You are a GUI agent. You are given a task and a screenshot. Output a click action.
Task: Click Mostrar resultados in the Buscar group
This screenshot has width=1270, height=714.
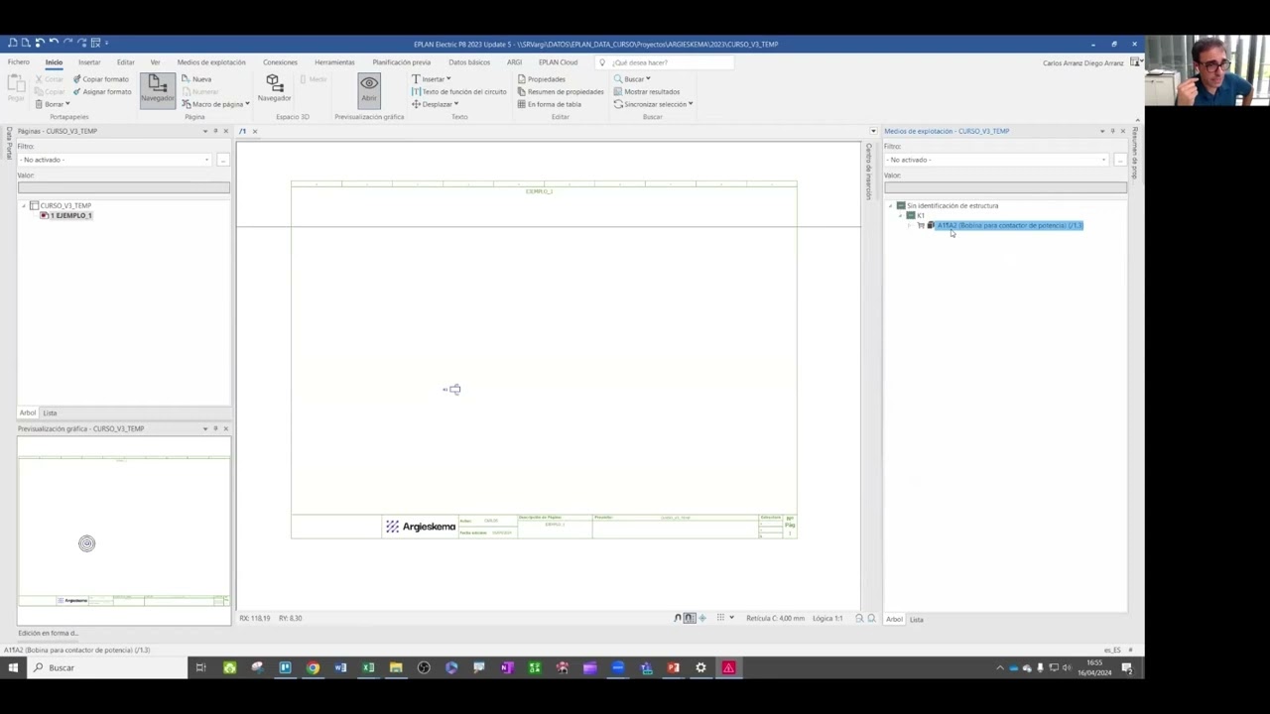(x=647, y=92)
